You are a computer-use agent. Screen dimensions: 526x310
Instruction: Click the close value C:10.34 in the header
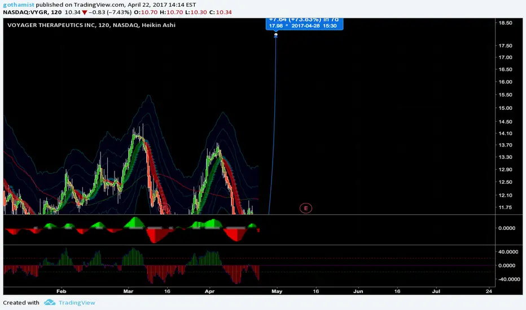[x=221, y=12]
